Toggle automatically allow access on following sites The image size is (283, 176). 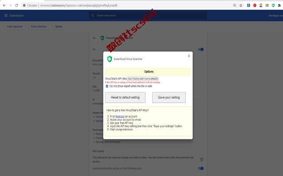(201, 168)
